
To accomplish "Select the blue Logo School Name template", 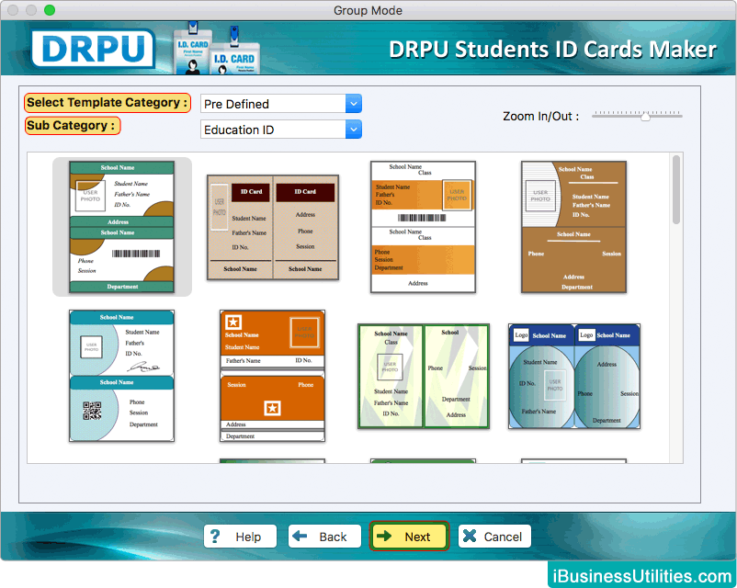I will coord(574,376).
